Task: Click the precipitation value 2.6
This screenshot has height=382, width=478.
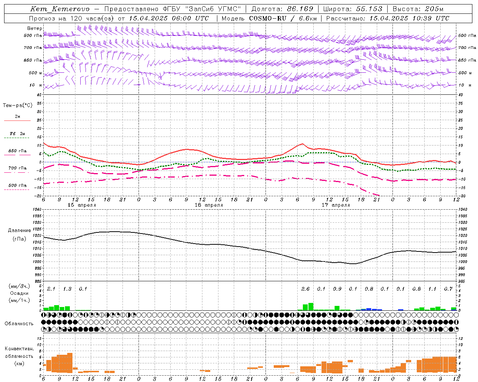Action: [x=305, y=289]
